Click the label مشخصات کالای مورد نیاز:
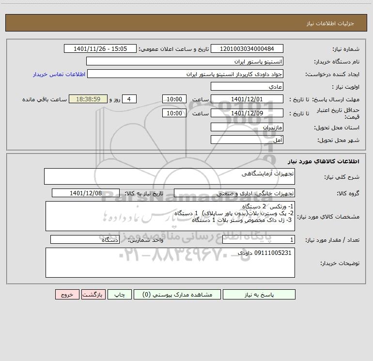Screen dimensions: 373x361 (328, 217)
